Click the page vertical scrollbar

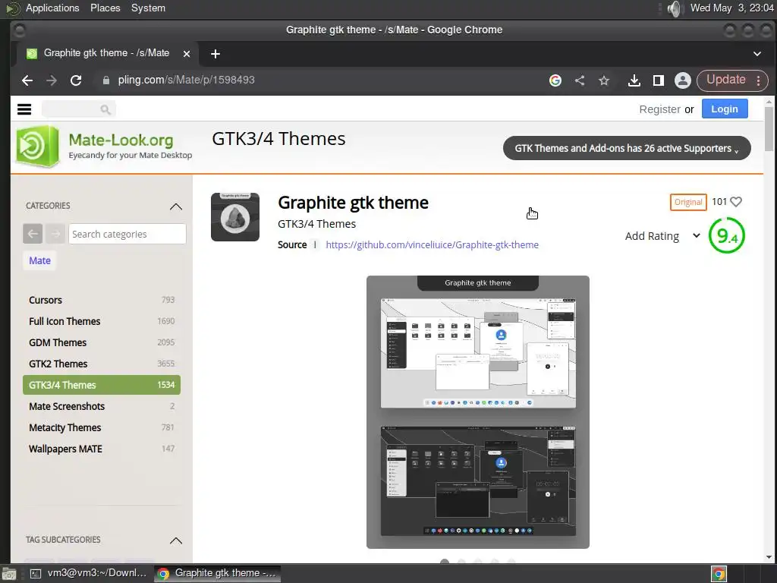(x=769, y=129)
